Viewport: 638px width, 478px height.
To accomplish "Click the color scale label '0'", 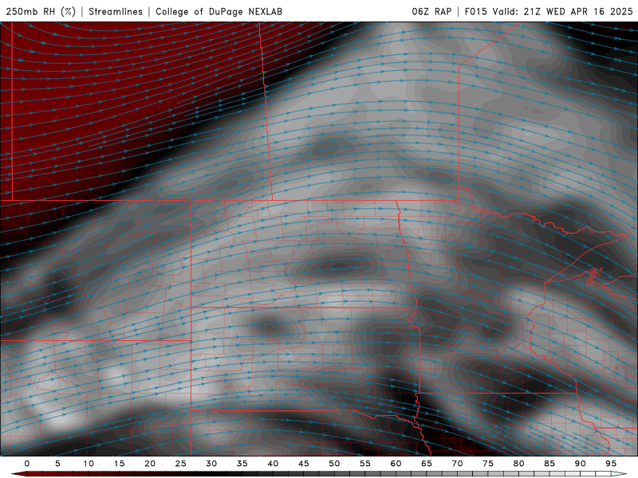I will (x=27, y=464).
